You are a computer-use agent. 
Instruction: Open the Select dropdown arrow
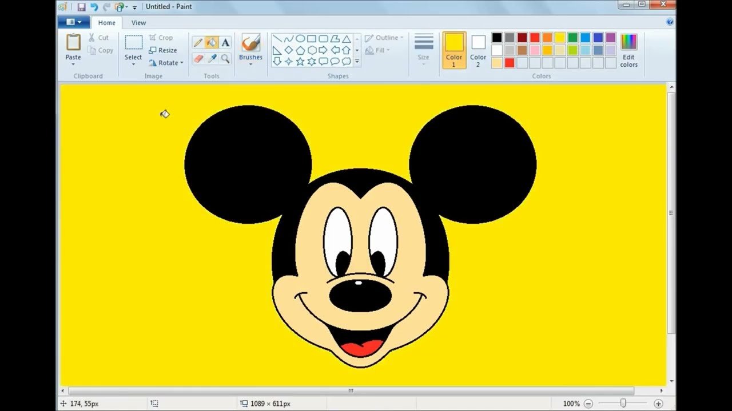[133, 64]
